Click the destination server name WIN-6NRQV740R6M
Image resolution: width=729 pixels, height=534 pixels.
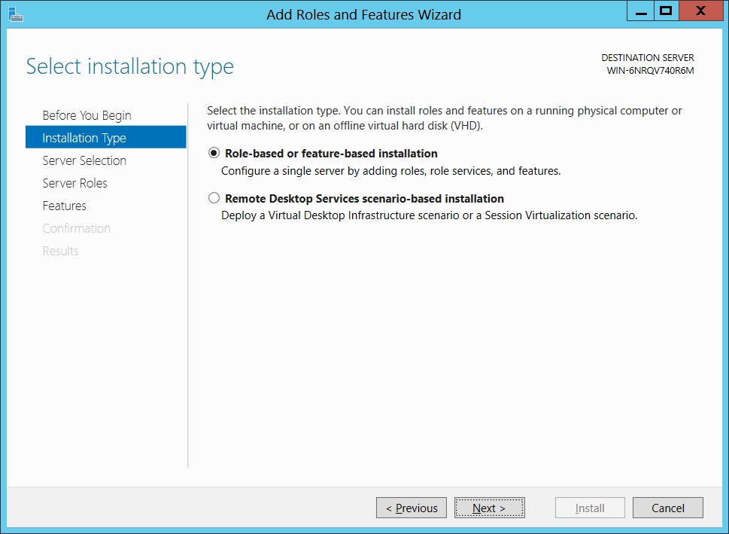pyautogui.click(x=650, y=71)
